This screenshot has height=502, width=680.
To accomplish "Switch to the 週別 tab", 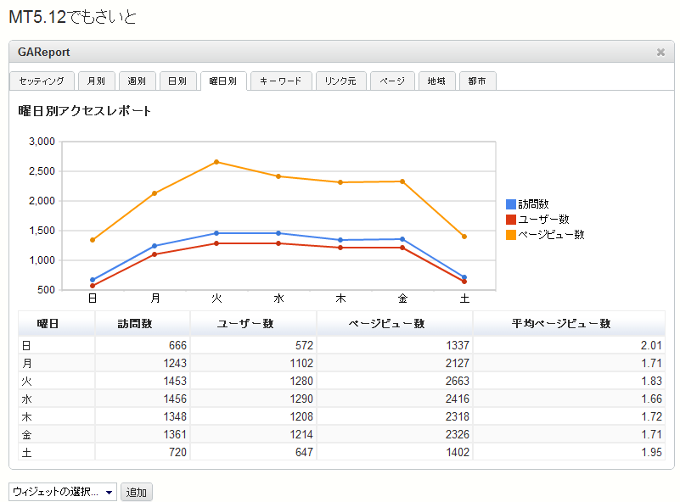I will pos(137,81).
